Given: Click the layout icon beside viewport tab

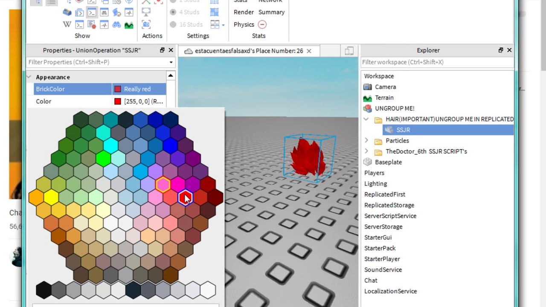Looking at the screenshot, I should (x=349, y=51).
